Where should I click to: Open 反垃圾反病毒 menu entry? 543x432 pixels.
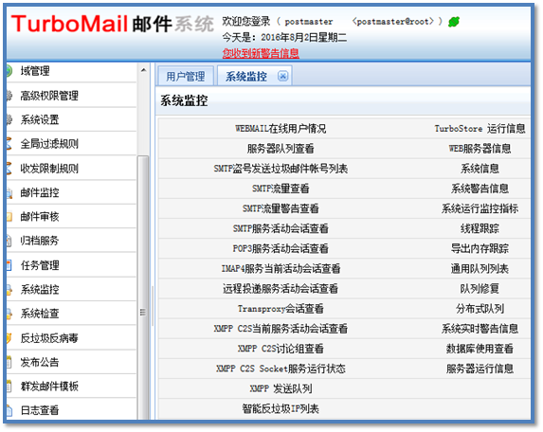tap(49, 338)
